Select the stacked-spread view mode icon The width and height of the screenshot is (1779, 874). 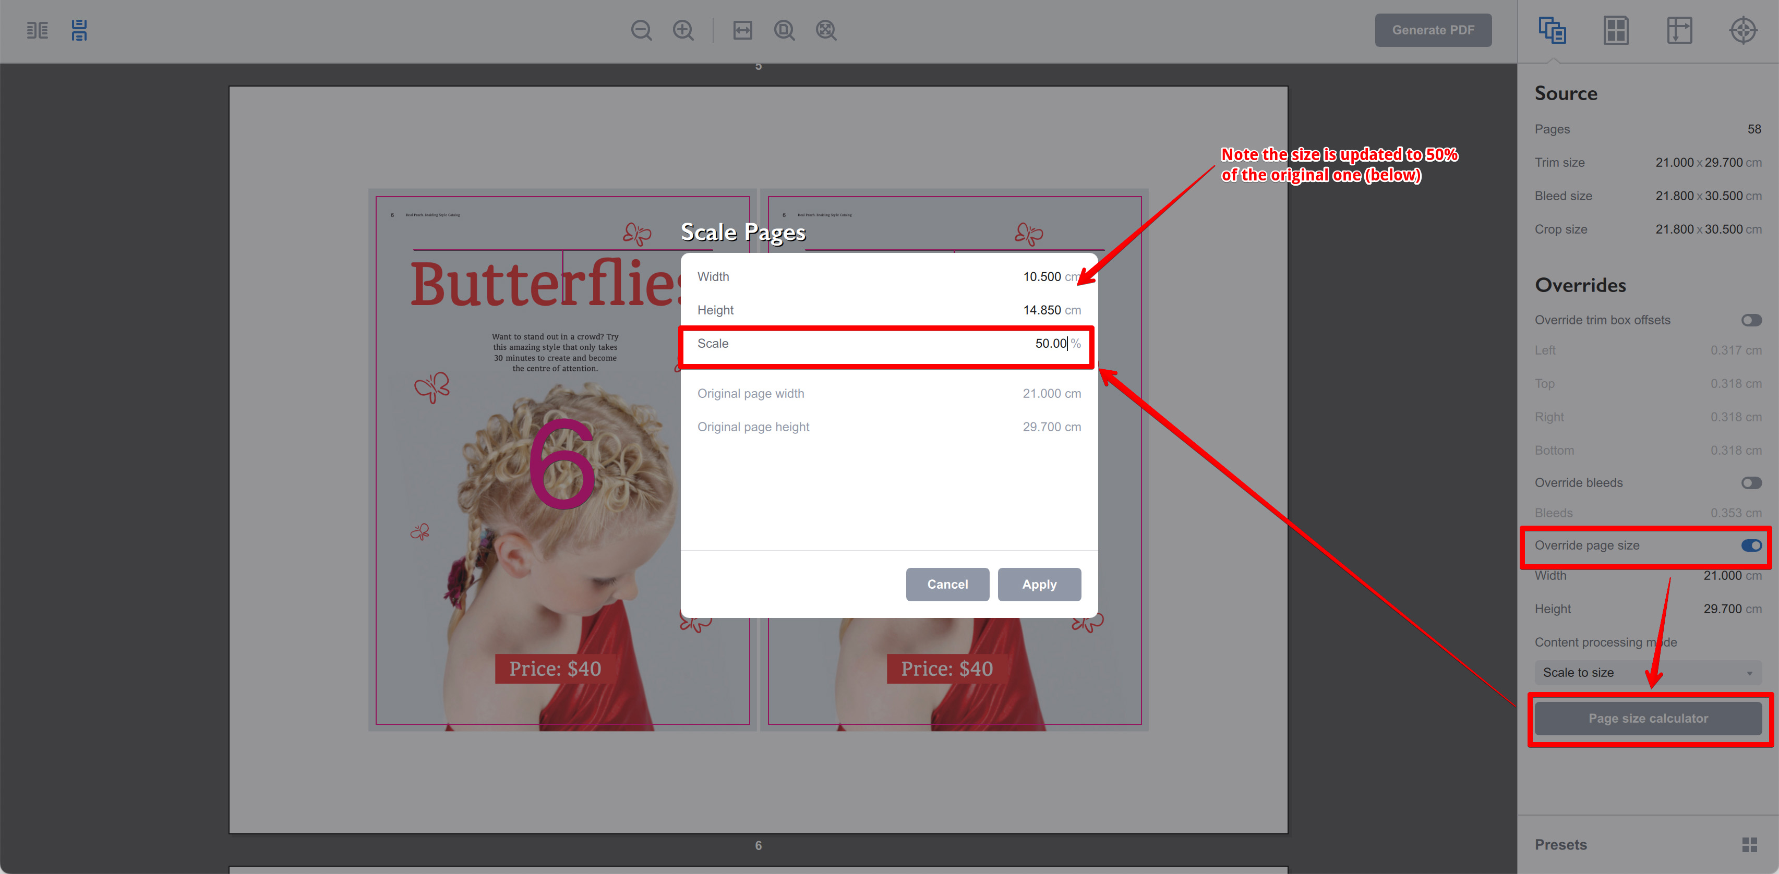pos(79,30)
